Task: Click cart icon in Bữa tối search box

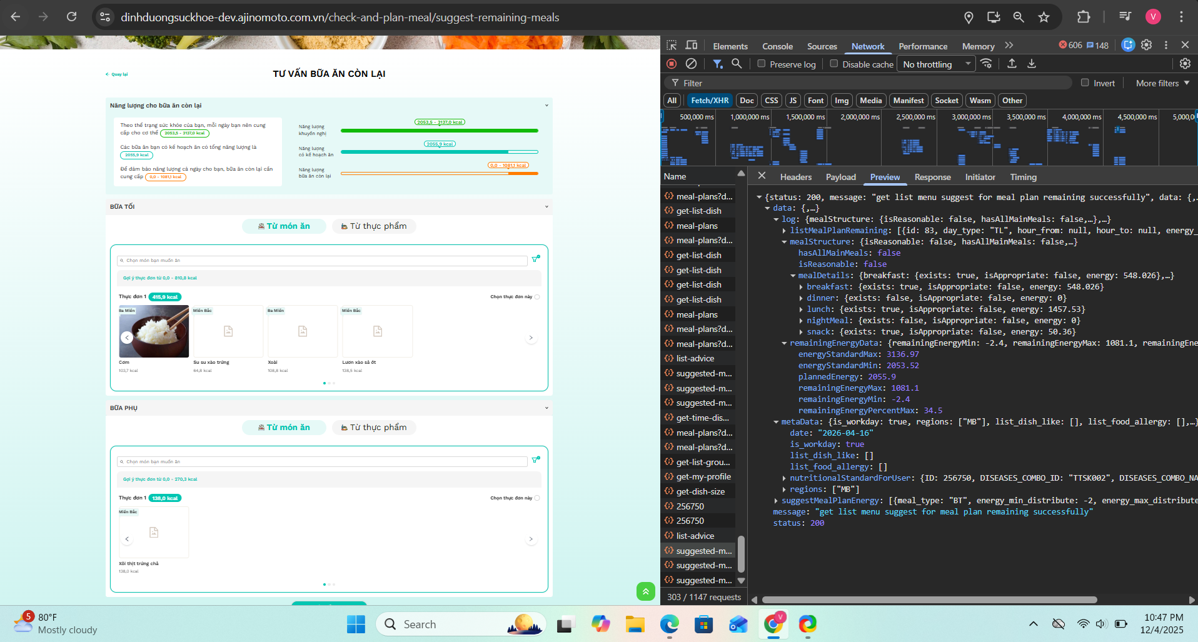Action: click(536, 259)
